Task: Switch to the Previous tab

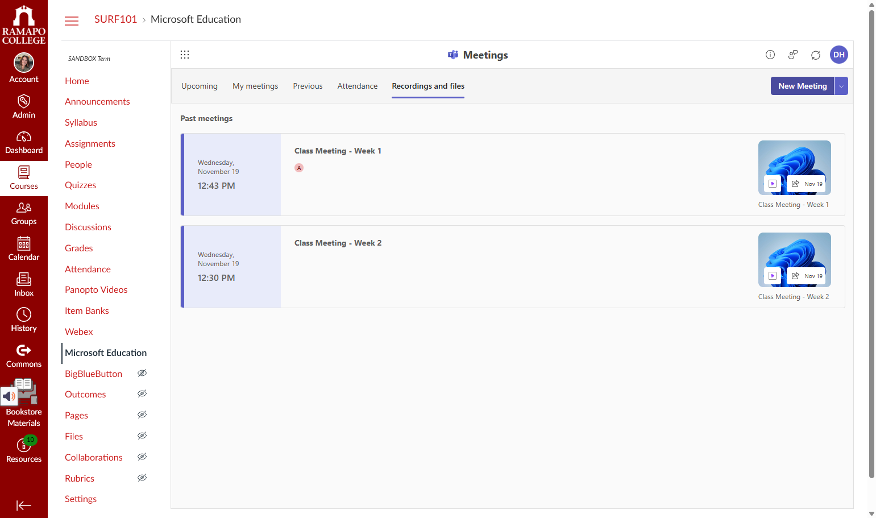Action: (x=308, y=86)
